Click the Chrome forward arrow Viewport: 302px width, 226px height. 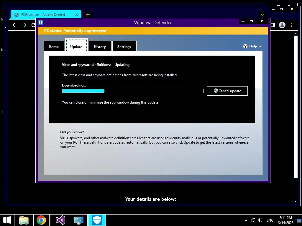24,25
